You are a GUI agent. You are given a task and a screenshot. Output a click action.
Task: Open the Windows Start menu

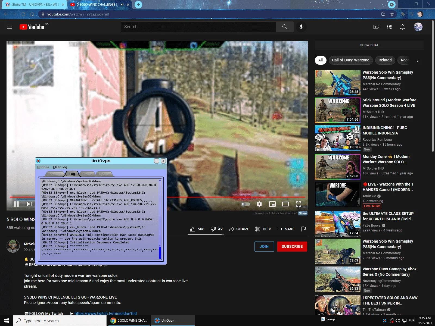[x=7, y=321]
